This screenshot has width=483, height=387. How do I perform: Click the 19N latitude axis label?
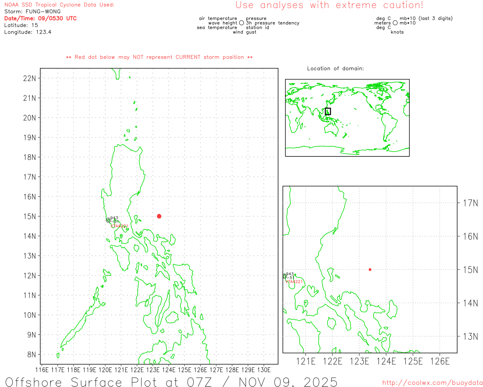click(x=29, y=138)
